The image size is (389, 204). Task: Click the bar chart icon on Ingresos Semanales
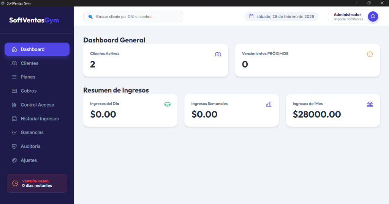coord(269,104)
